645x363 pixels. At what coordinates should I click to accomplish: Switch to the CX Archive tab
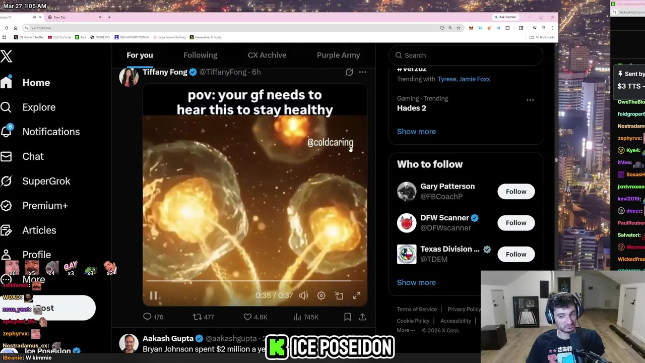coord(267,55)
